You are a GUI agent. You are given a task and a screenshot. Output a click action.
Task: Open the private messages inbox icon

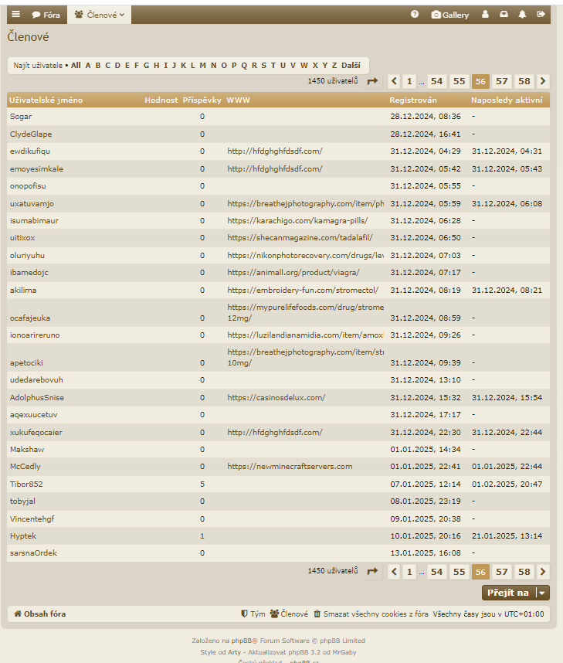pyautogui.click(x=504, y=15)
